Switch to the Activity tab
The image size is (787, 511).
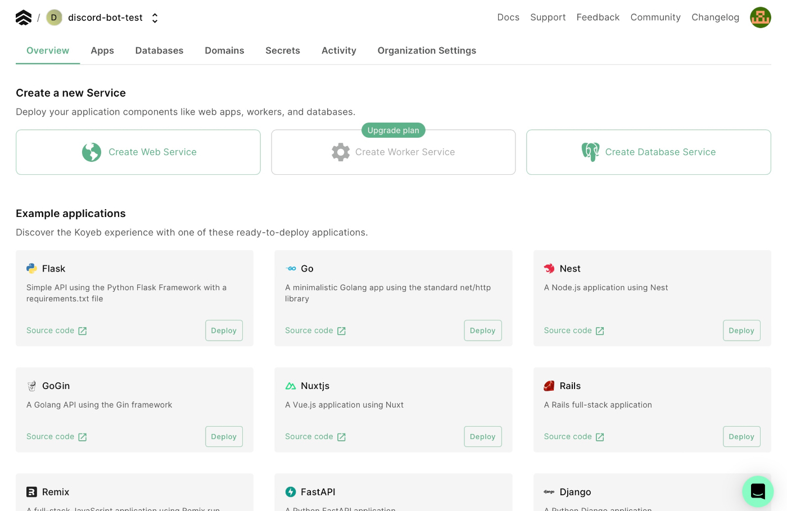click(339, 51)
